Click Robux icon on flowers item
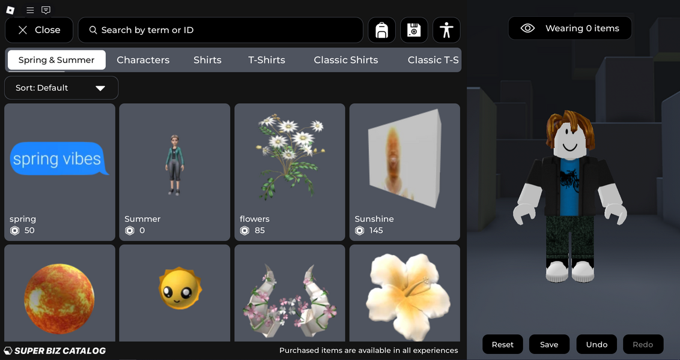Image resolution: width=680 pixels, height=360 pixels. pyautogui.click(x=245, y=230)
